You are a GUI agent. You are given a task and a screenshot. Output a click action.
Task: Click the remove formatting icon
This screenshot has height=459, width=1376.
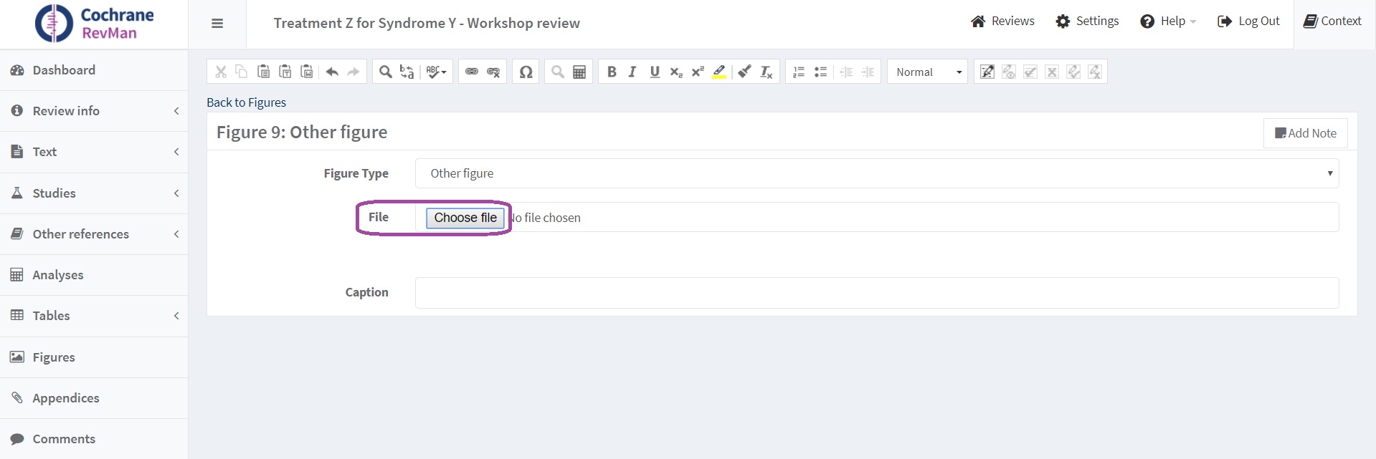pos(766,72)
